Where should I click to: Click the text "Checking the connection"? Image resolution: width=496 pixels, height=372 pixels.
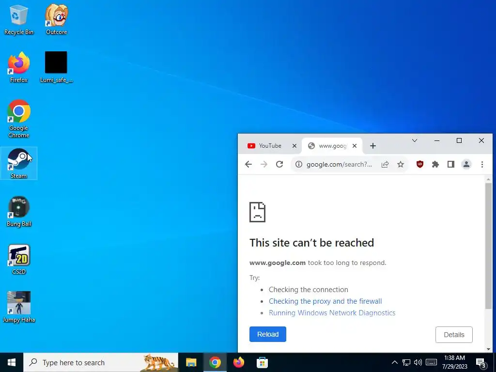[309, 290]
